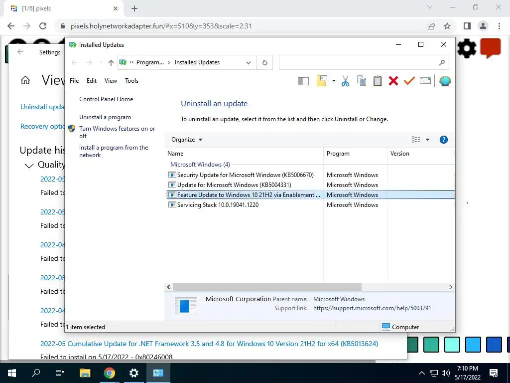Click the Settings window home icon
This screenshot has width=510, height=383.
(x=25, y=80)
